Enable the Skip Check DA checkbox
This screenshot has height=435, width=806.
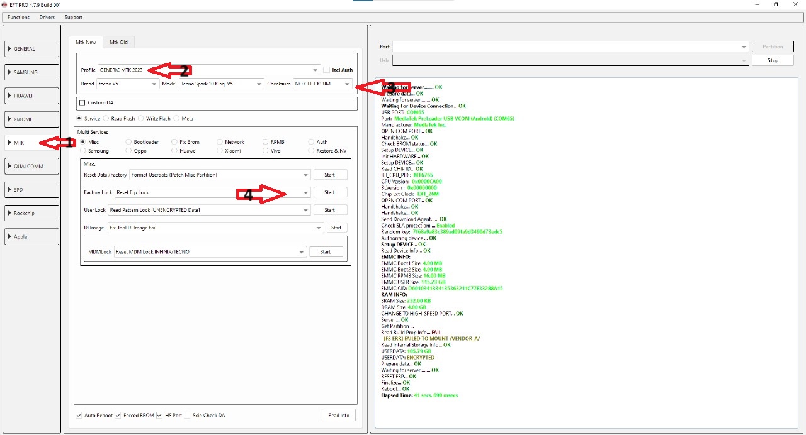tap(187, 416)
